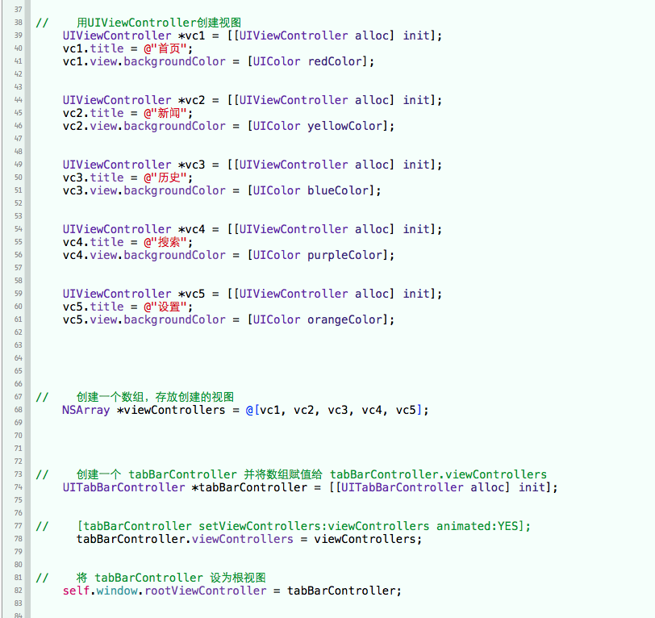Click 'NSArray' on line 68
This screenshot has width=655, height=618.
click(x=86, y=410)
